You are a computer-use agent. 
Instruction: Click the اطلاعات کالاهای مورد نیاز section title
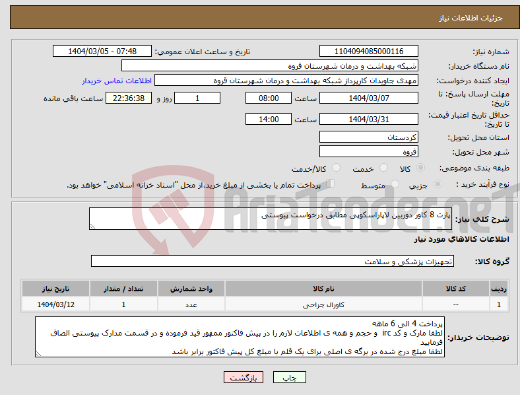461,239
